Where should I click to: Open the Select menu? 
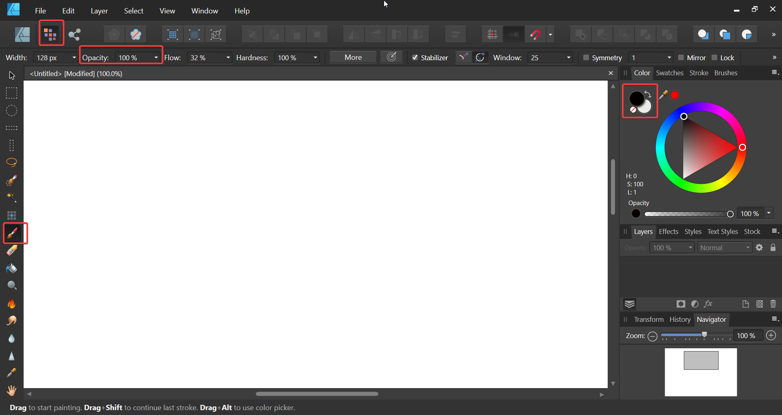click(134, 11)
